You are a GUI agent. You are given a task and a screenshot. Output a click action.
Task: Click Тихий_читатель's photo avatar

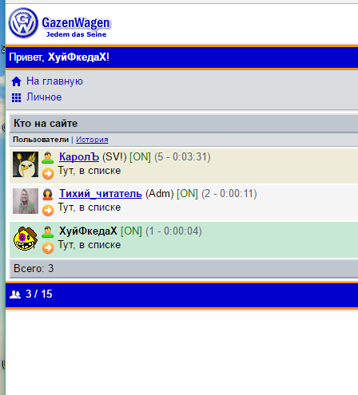pyautogui.click(x=26, y=201)
